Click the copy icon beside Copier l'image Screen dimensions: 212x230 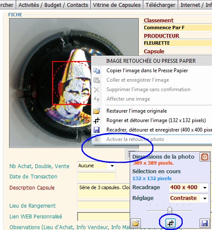(x=97, y=71)
